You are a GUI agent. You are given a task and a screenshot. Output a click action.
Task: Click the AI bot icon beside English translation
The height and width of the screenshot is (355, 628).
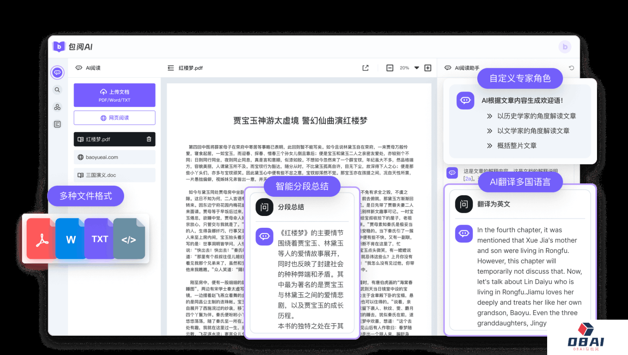coord(464,233)
